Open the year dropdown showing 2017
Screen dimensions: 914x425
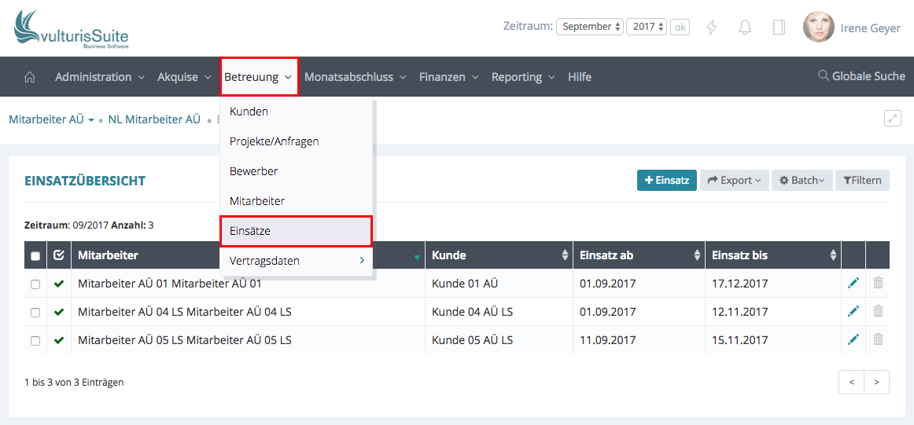point(647,27)
